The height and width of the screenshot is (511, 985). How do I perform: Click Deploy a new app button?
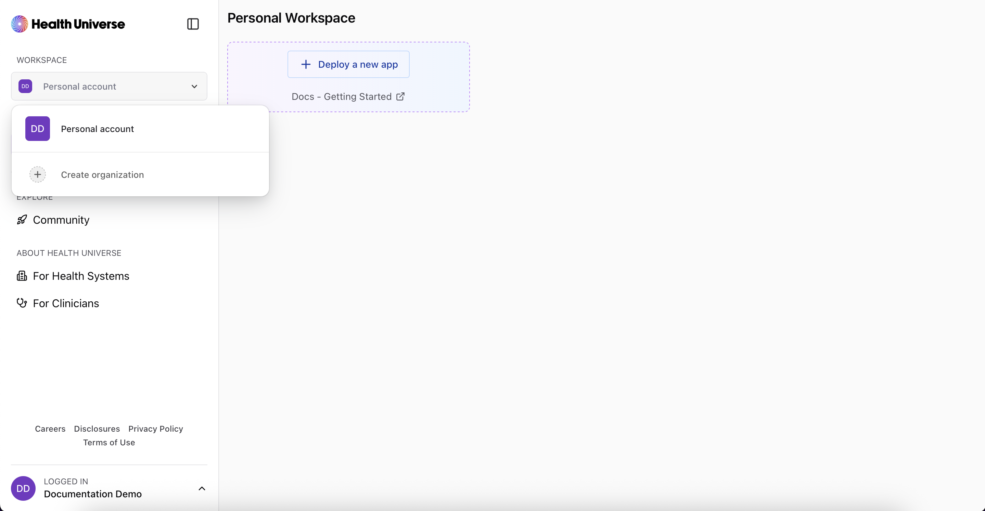[348, 64]
